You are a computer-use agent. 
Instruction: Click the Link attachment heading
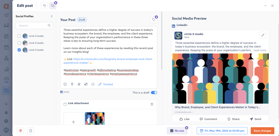coord(78,103)
